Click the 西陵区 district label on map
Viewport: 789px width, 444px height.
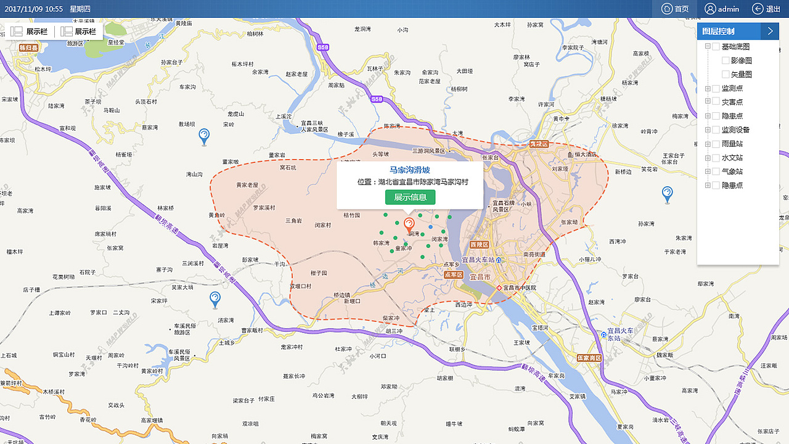[479, 245]
